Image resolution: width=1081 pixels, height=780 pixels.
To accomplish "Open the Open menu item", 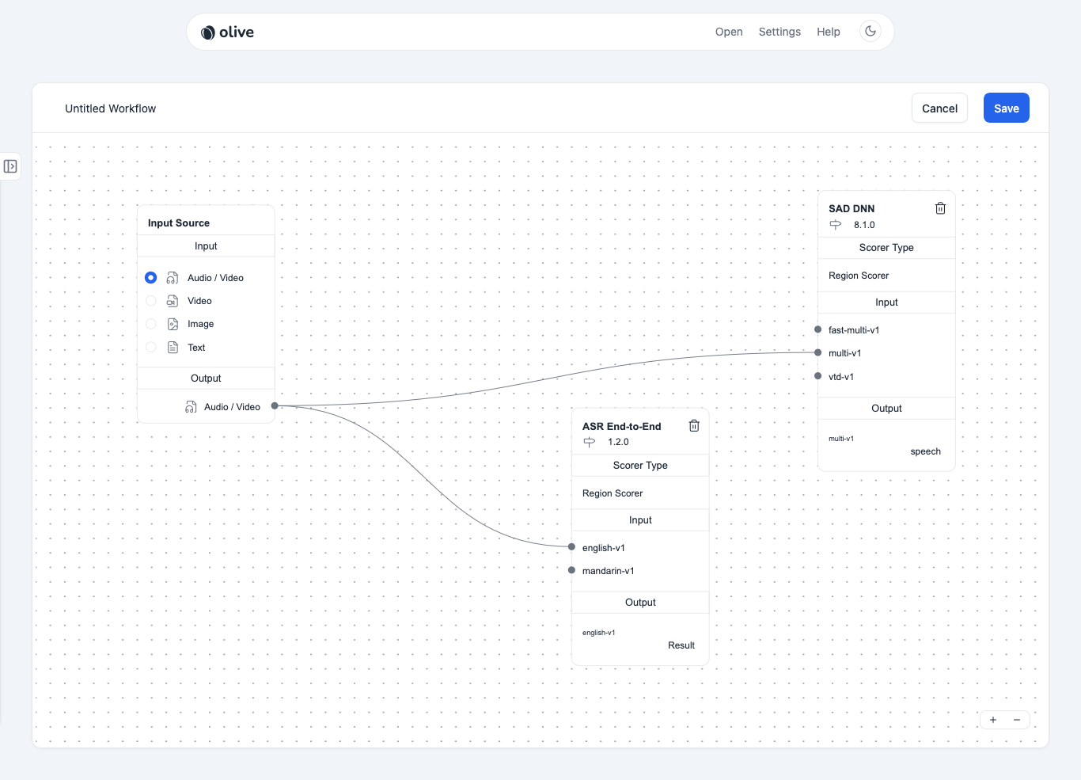I will 728,32.
